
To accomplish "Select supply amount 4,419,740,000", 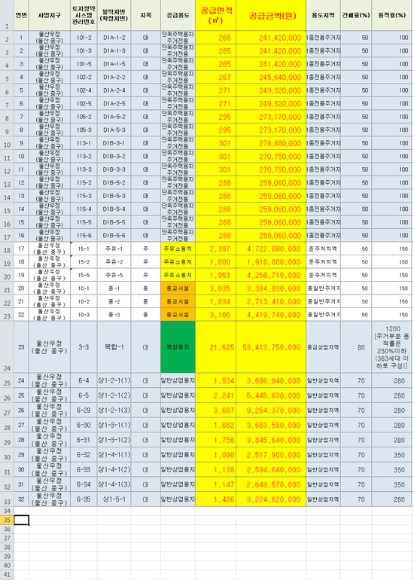I will [x=271, y=315].
